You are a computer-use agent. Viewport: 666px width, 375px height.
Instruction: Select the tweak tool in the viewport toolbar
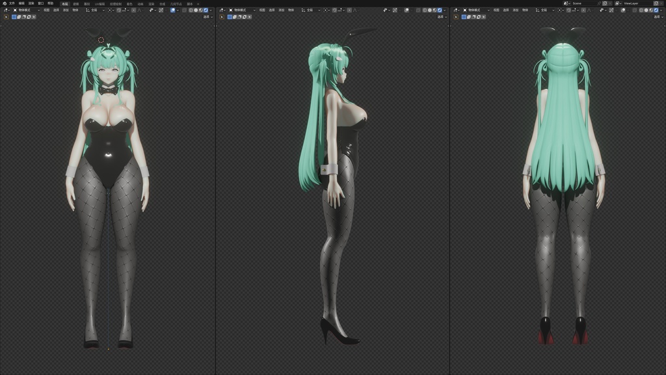coord(7,17)
